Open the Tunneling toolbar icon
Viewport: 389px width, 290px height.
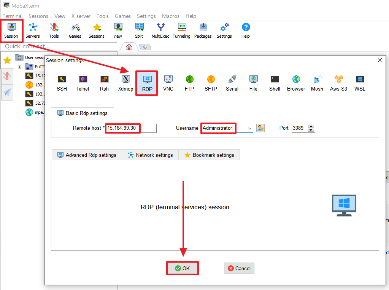point(182,30)
